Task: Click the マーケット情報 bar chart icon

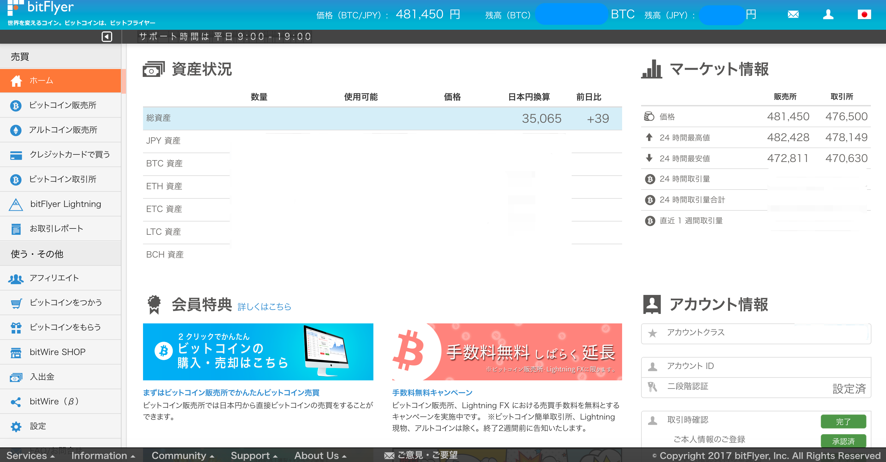Action: [652, 69]
